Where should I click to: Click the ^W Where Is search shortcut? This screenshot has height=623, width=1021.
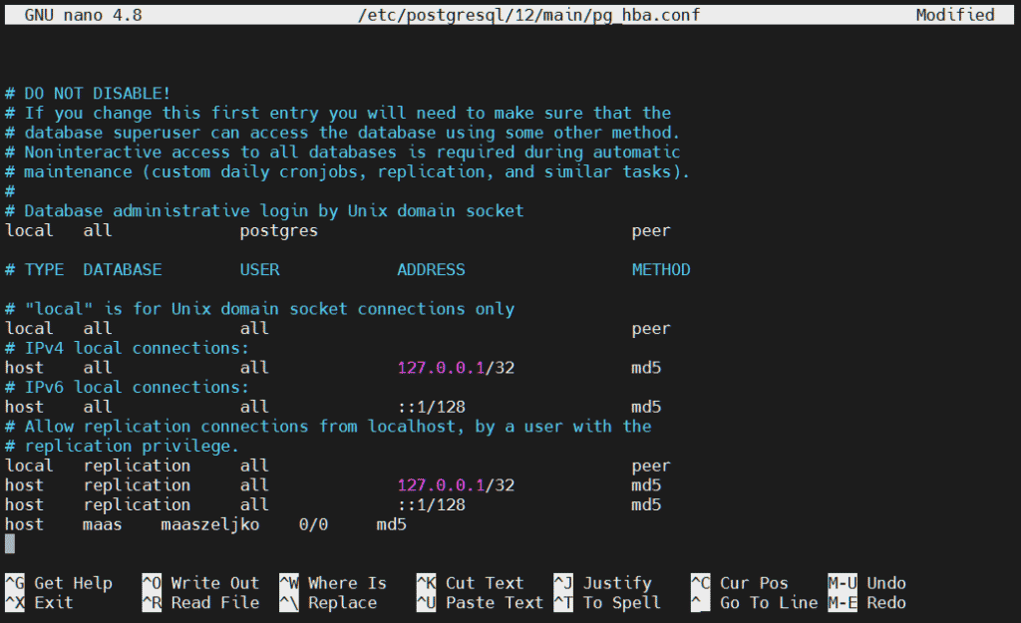pos(332,583)
